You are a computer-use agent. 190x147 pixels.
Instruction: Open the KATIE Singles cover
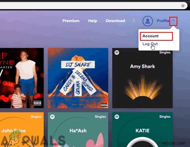coord(143,129)
